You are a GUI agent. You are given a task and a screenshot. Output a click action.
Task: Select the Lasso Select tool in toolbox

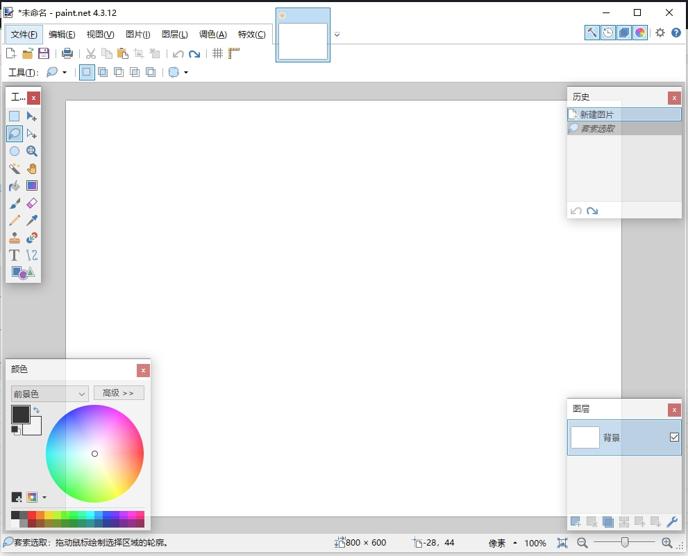[15, 134]
